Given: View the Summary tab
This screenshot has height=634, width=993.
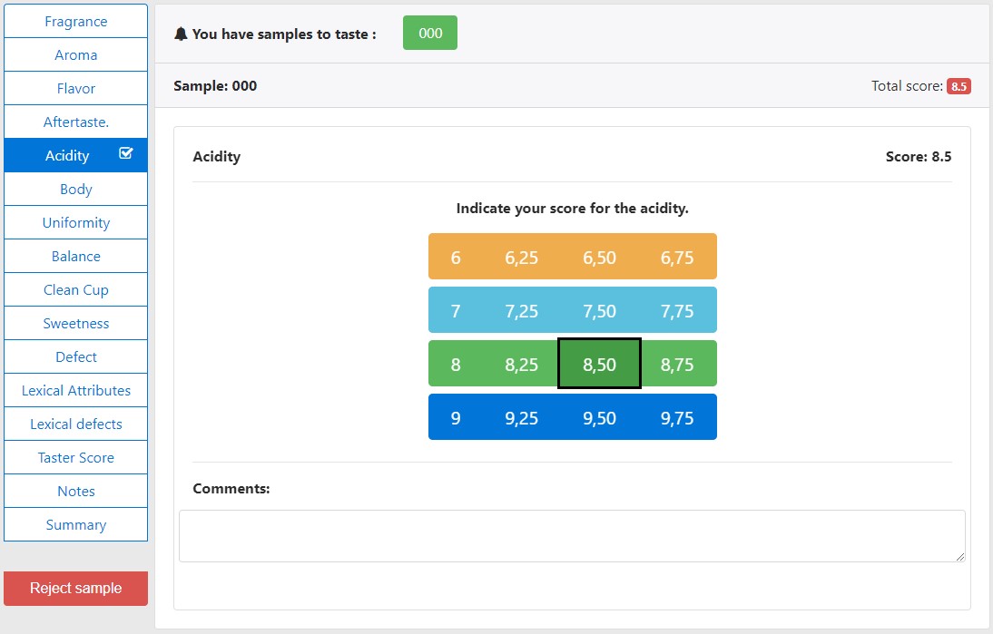Looking at the screenshot, I should pos(75,524).
